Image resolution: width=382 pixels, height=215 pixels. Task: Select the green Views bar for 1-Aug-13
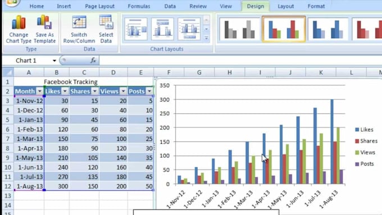(338, 156)
